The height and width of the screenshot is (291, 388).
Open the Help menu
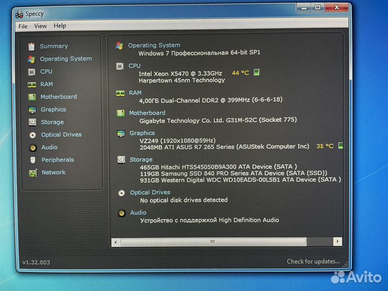pos(60,25)
